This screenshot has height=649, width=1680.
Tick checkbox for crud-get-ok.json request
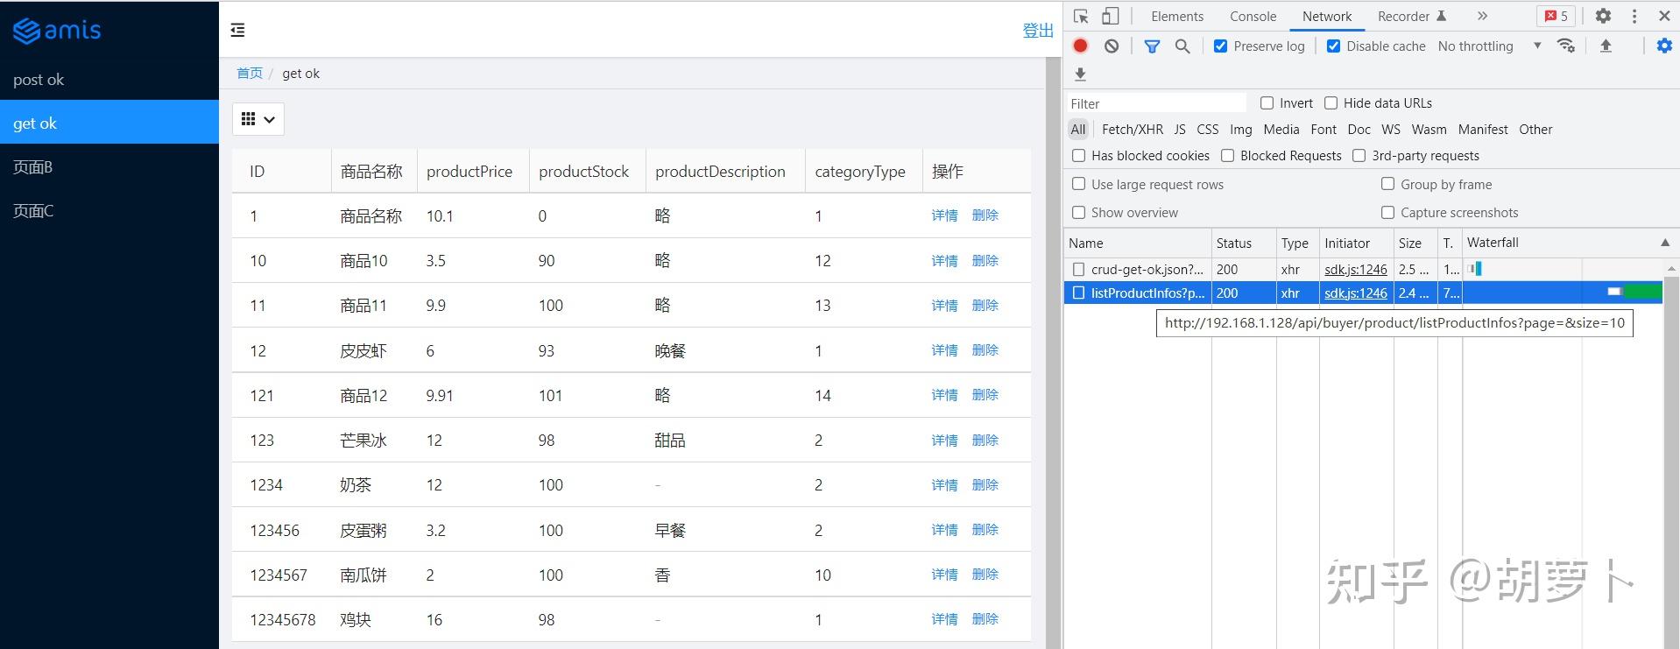pos(1079,270)
